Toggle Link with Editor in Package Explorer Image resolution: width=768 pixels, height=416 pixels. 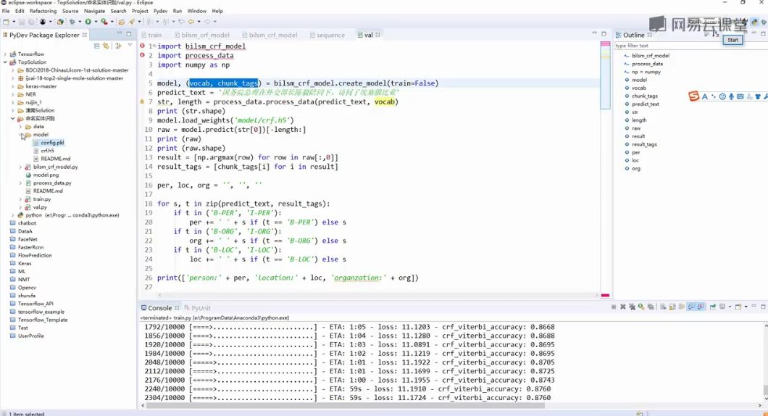coord(105,46)
